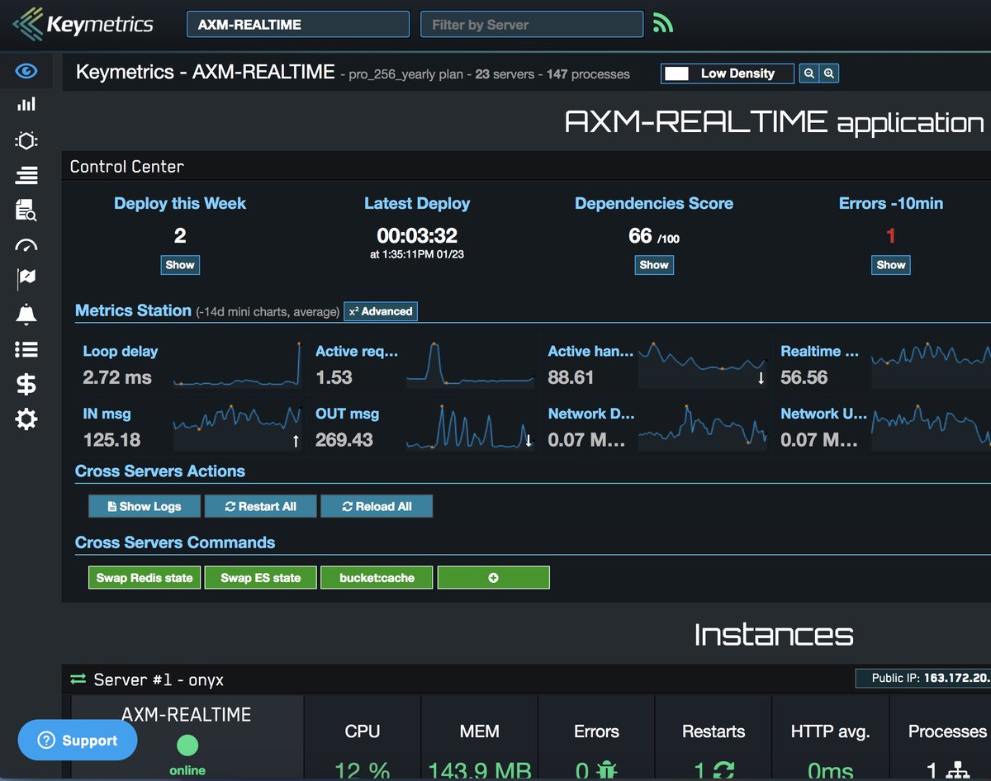Image resolution: width=991 pixels, height=781 pixels.
Task: Click the network tree icon under Processes
Action: 958,771
